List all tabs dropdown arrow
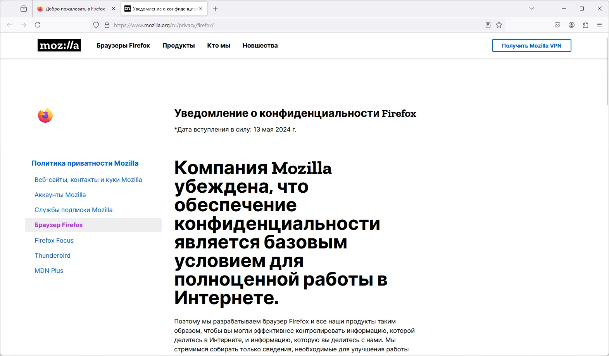This screenshot has width=609, height=356. pyautogui.click(x=532, y=9)
